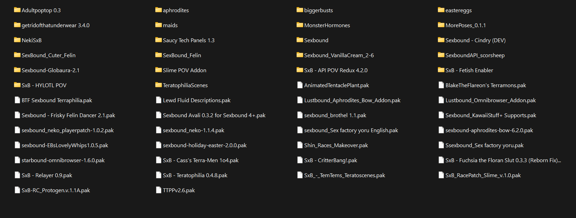Click the file icon of Lustbound_Omnibrowser_Addon.pak
576x218 pixels.
pyautogui.click(x=441, y=100)
